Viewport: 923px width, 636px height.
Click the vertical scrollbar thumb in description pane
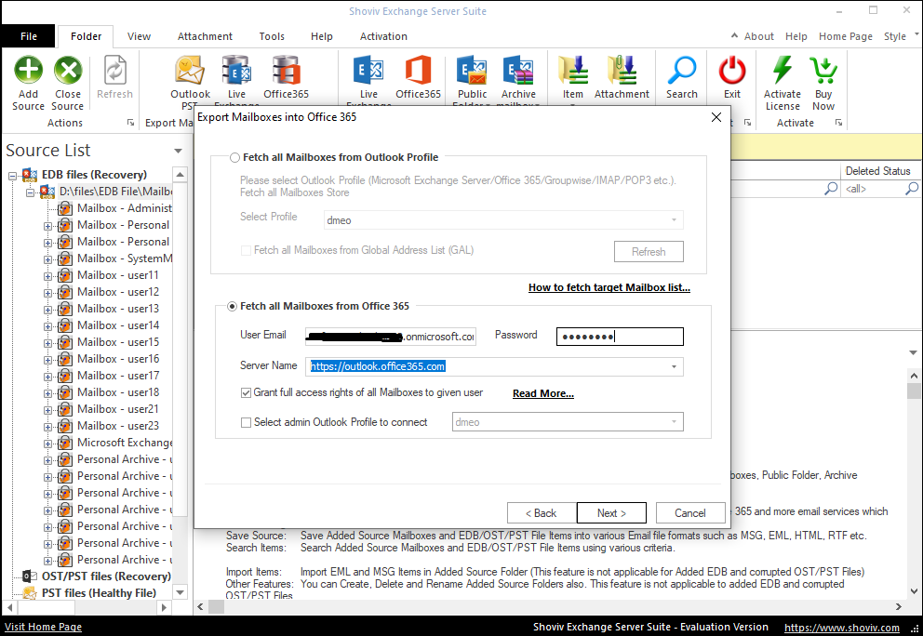click(914, 391)
